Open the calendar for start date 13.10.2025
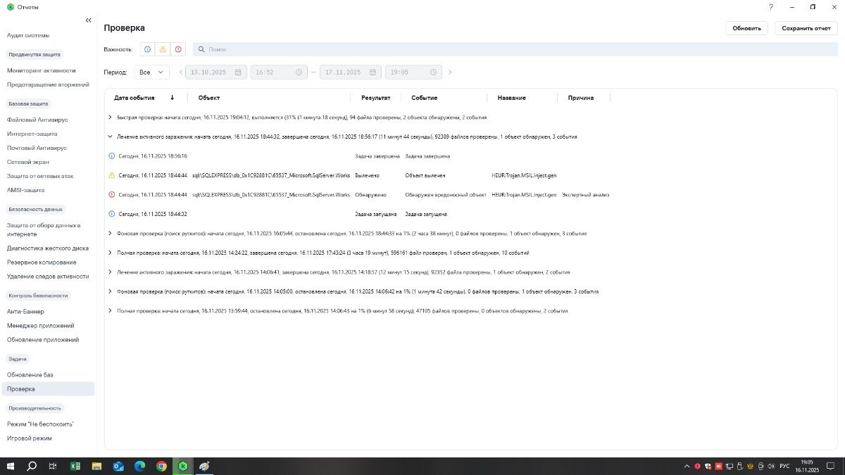The height and width of the screenshot is (475, 845). pos(238,72)
